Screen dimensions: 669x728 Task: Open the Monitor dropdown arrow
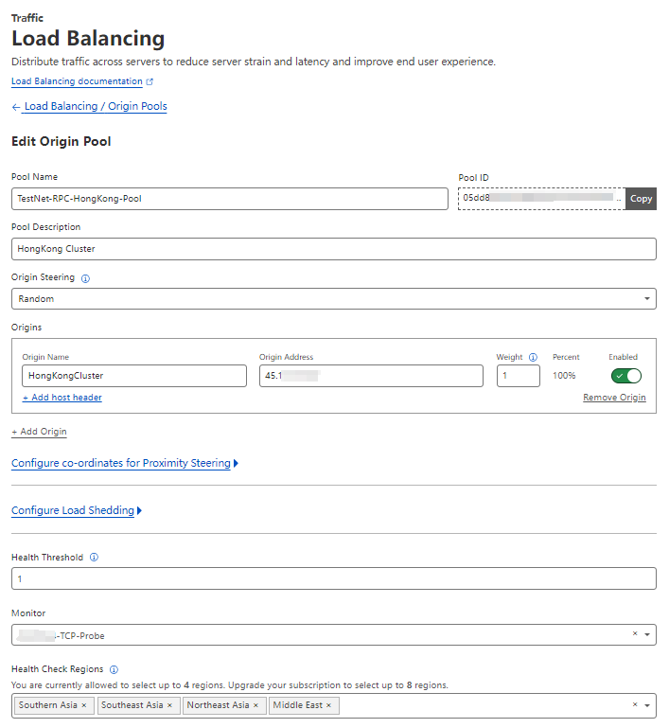(647, 635)
